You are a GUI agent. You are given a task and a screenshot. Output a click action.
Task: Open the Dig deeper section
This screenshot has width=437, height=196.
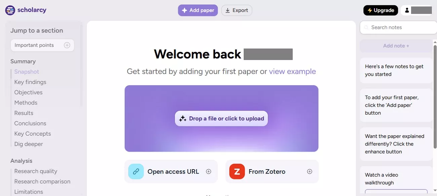pyautogui.click(x=29, y=144)
